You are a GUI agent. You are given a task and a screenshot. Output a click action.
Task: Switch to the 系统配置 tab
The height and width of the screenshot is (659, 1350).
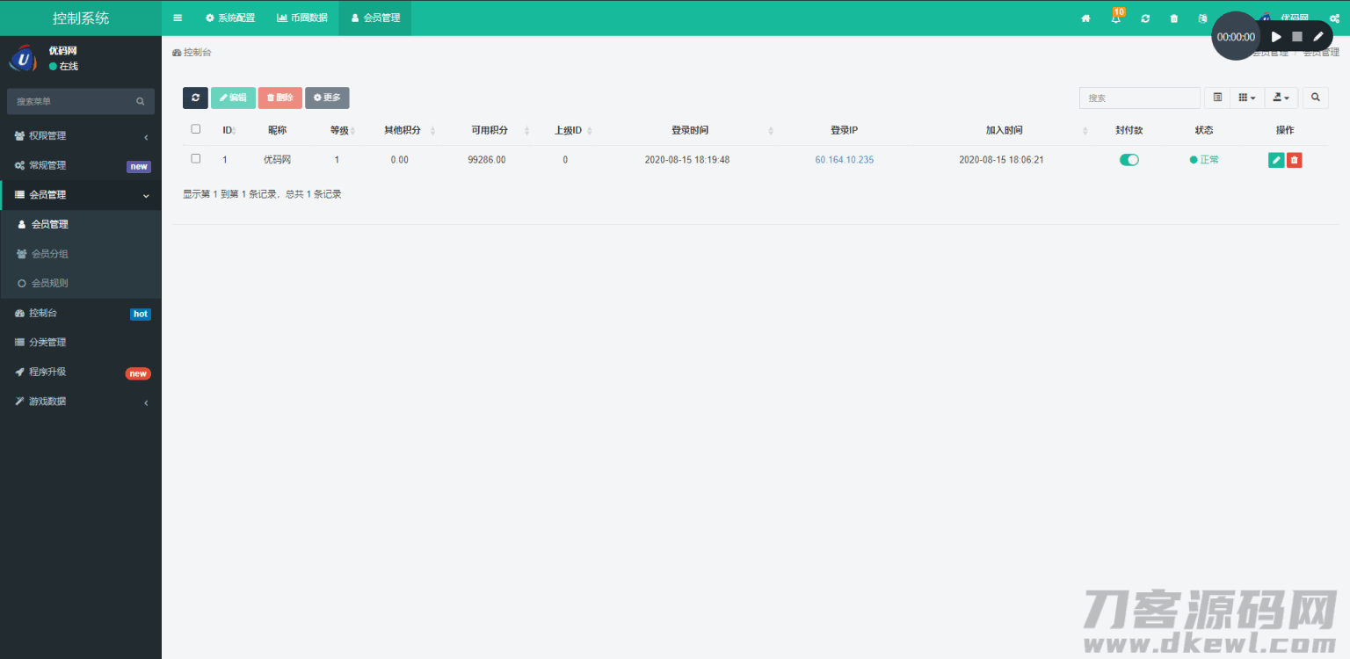tap(229, 18)
